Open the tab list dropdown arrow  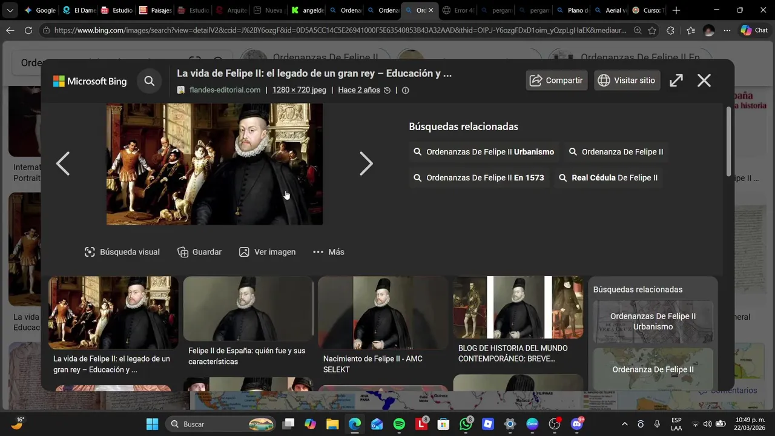10,10
